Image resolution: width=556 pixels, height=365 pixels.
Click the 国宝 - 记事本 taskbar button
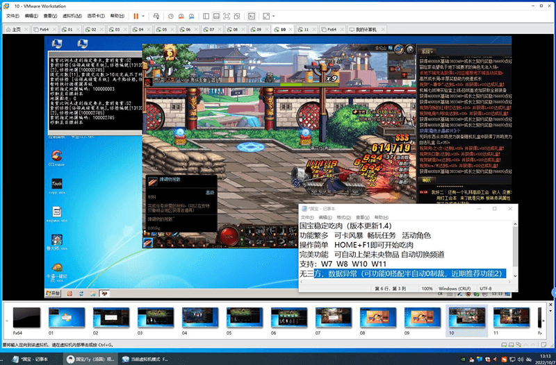click(31, 359)
